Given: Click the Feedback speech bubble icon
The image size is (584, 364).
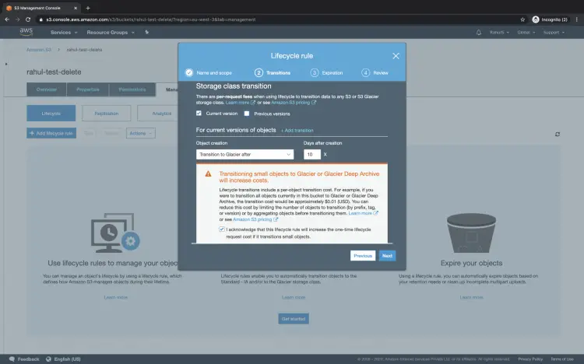Looking at the screenshot, I should tap(12, 359).
